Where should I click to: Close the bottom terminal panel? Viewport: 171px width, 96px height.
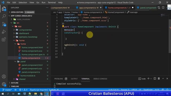point(167,79)
